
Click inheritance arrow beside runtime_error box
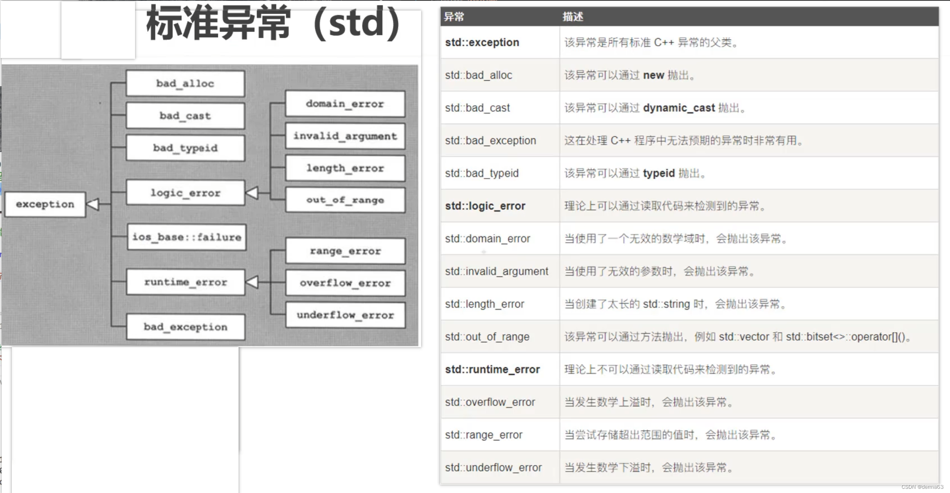click(x=252, y=282)
